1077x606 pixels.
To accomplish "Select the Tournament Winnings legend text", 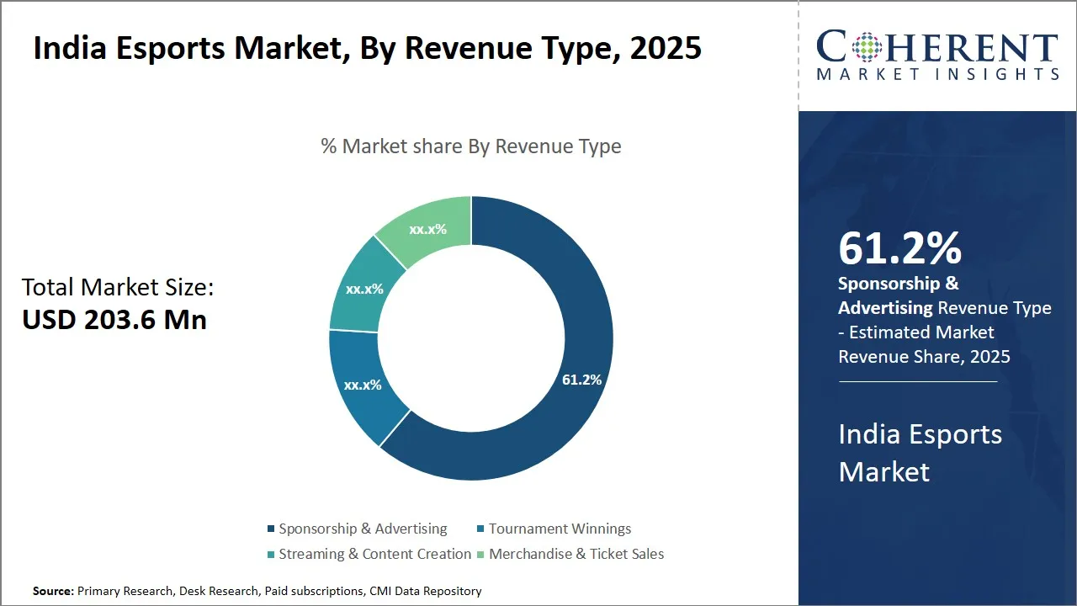I will 560,529.
